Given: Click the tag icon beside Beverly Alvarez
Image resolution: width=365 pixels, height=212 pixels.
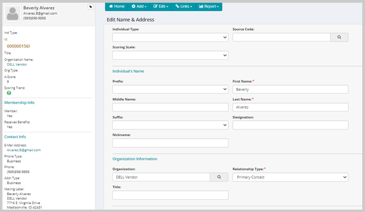Looking at the screenshot, I should tap(90, 7).
